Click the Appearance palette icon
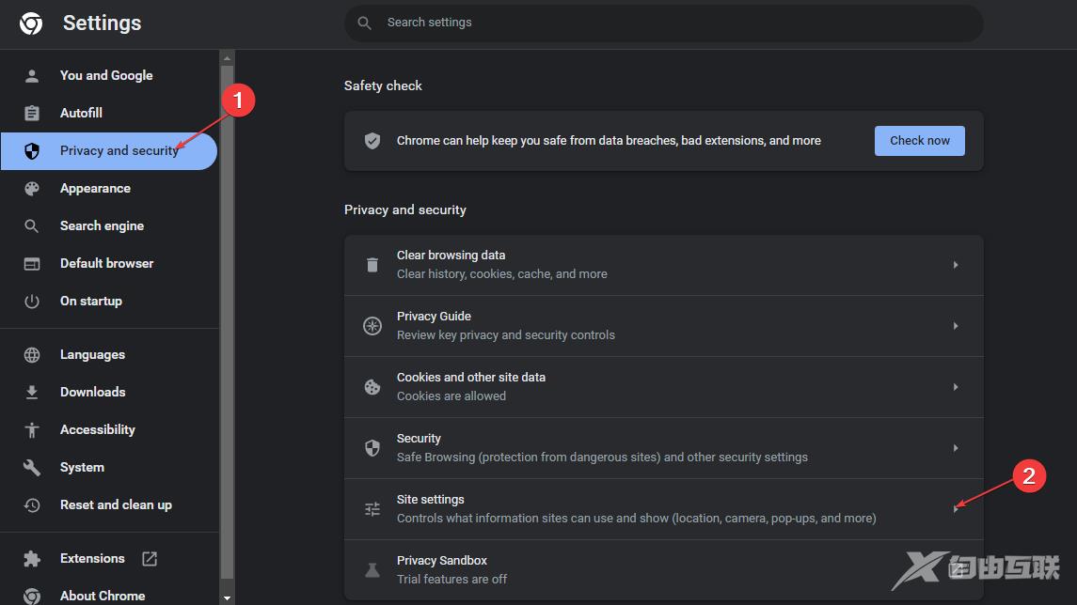The height and width of the screenshot is (605, 1077). click(32, 189)
